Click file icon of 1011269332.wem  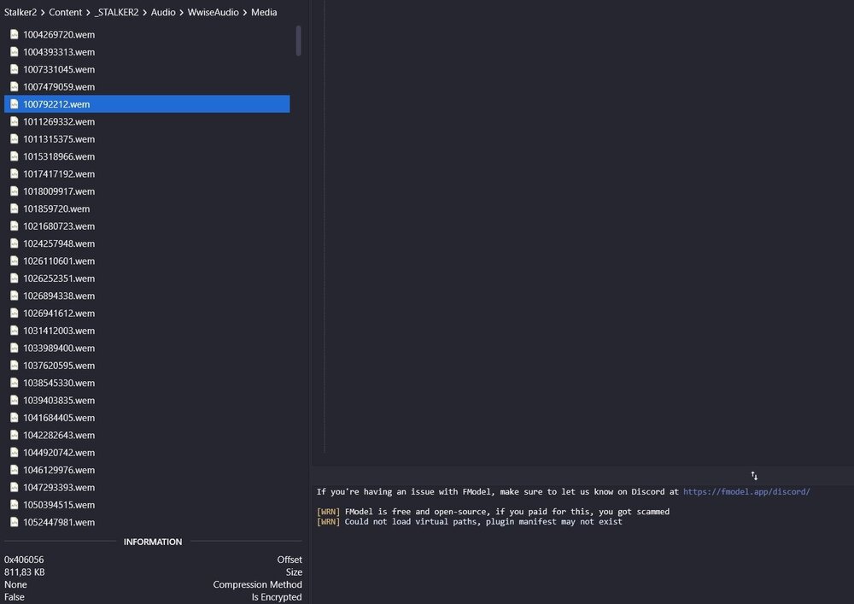point(14,122)
